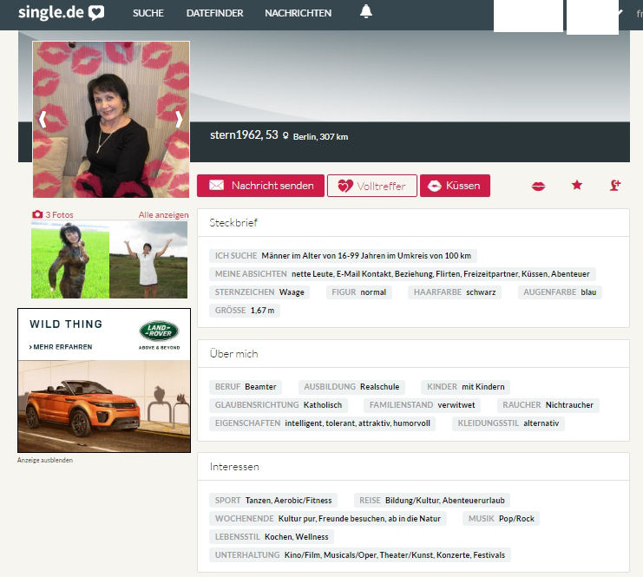Open NACHRICHTEN in the navigation bar

point(298,13)
